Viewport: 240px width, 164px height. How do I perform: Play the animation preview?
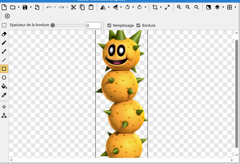[x=7, y=16]
